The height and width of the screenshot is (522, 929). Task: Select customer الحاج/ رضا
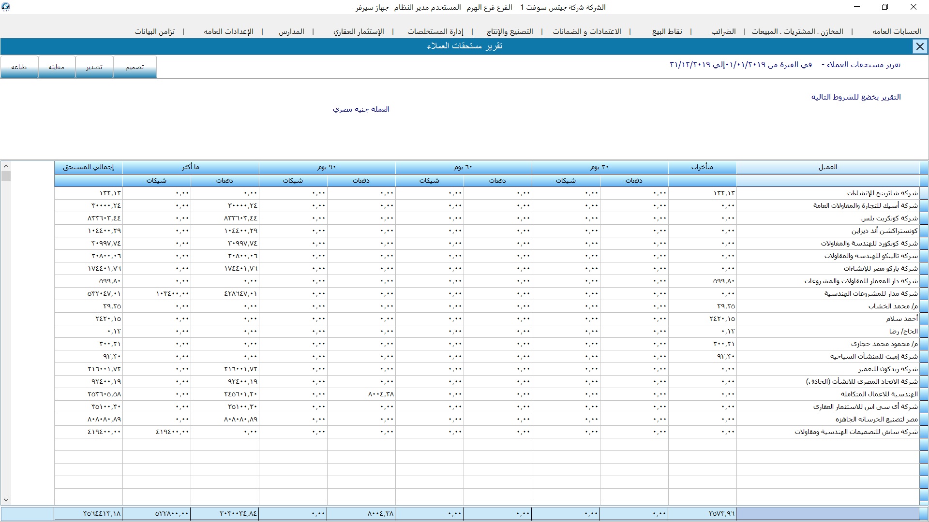tap(828, 331)
